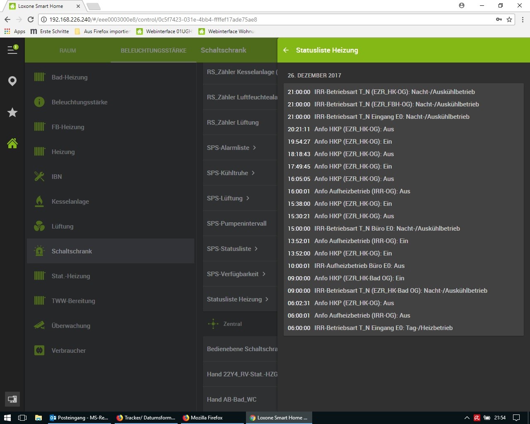Open the Kesselanlage room entry
Viewport: 530px width, 424px height.
111,201
